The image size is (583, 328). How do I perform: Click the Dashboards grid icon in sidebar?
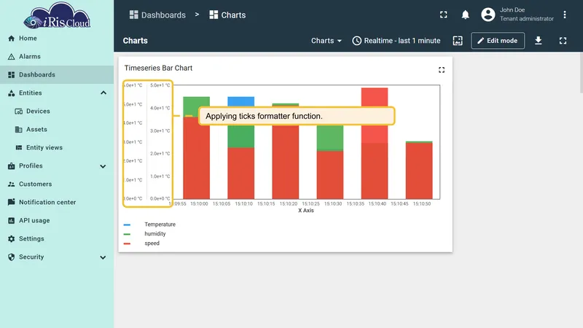click(x=11, y=75)
